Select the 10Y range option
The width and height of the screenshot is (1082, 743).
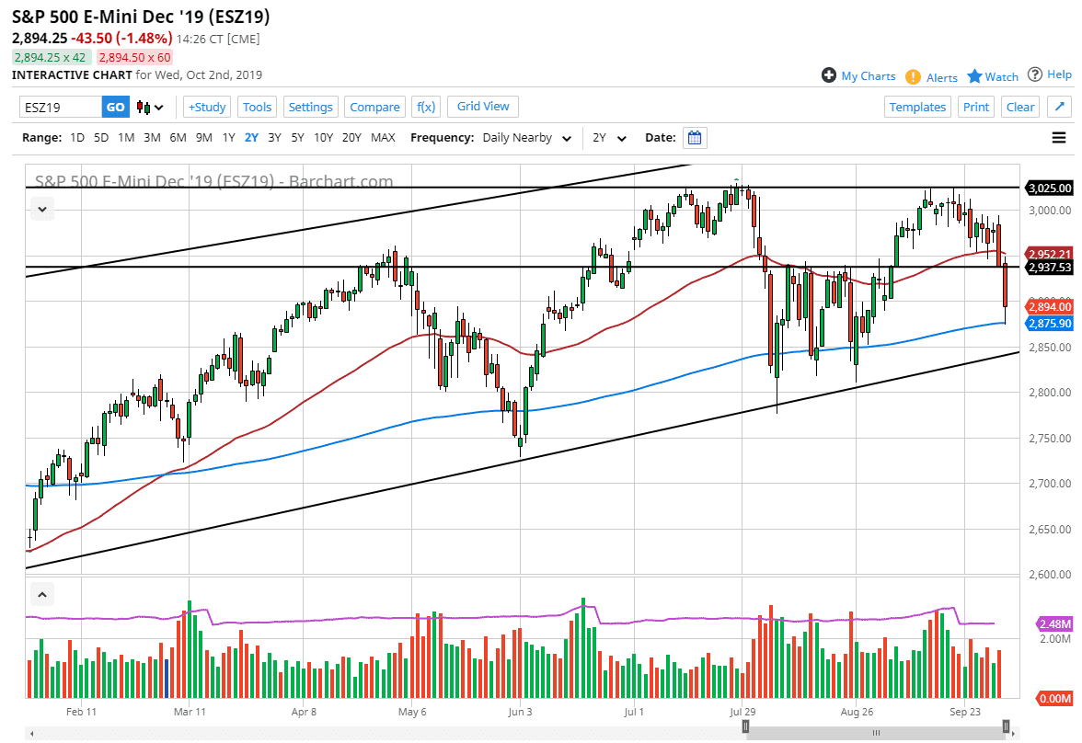323,137
